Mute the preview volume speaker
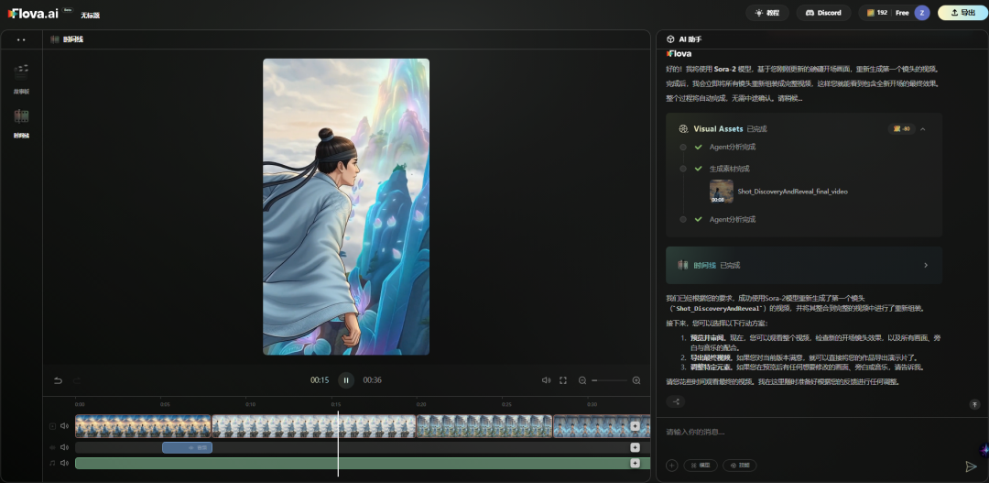The width and height of the screenshot is (989, 483). 546,380
